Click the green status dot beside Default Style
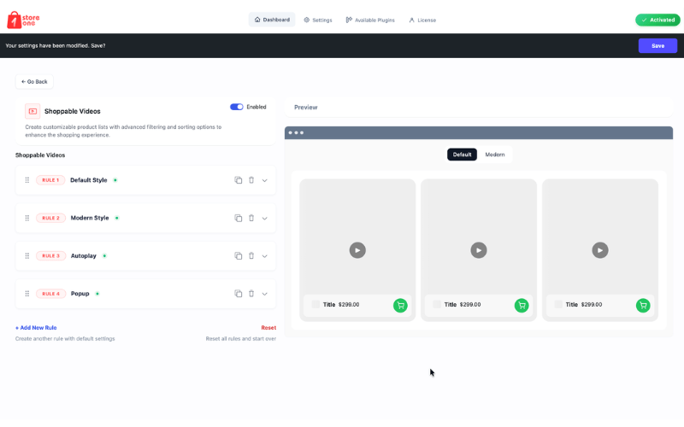Viewport: 684px width, 427px height. pyautogui.click(x=115, y=180)
